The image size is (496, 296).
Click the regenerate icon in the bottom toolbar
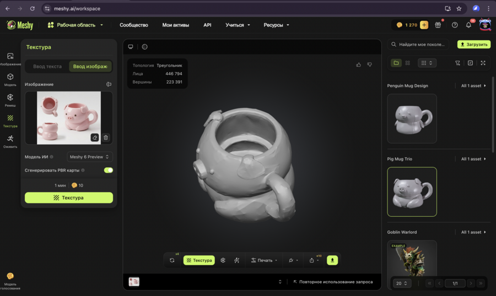click(x=172, y=260)
